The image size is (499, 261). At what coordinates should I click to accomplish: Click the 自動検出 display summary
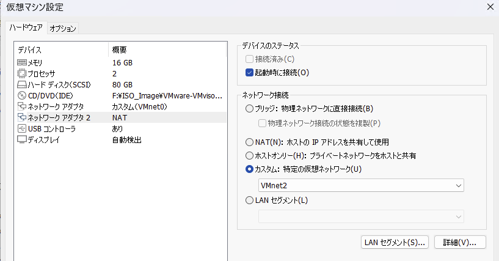point(126,140)
